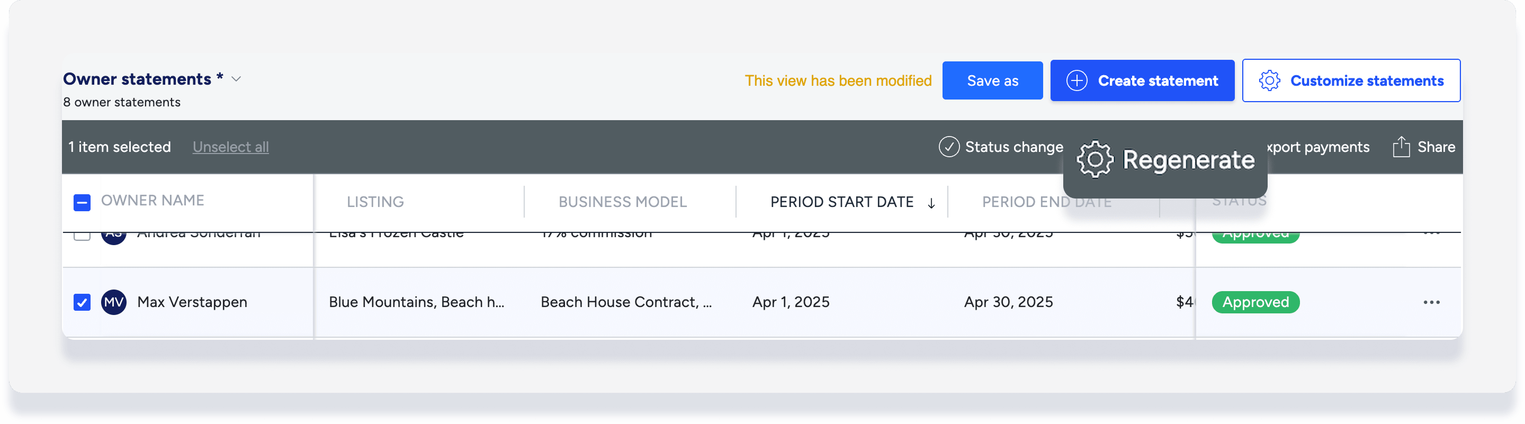Viewport: 1525px width, 424px height.
Task: Sort by the Period Start Date column
Action: (841, 202)
